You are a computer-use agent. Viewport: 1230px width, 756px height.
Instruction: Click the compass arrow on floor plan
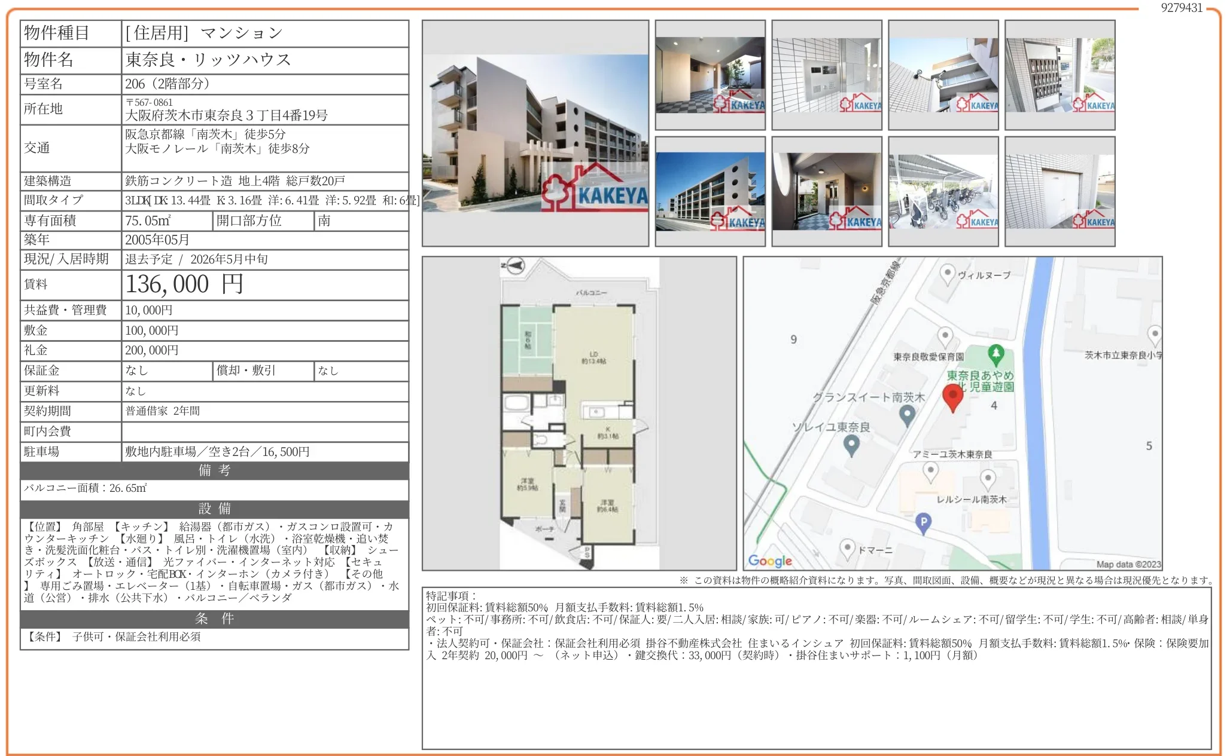(514, 266)
